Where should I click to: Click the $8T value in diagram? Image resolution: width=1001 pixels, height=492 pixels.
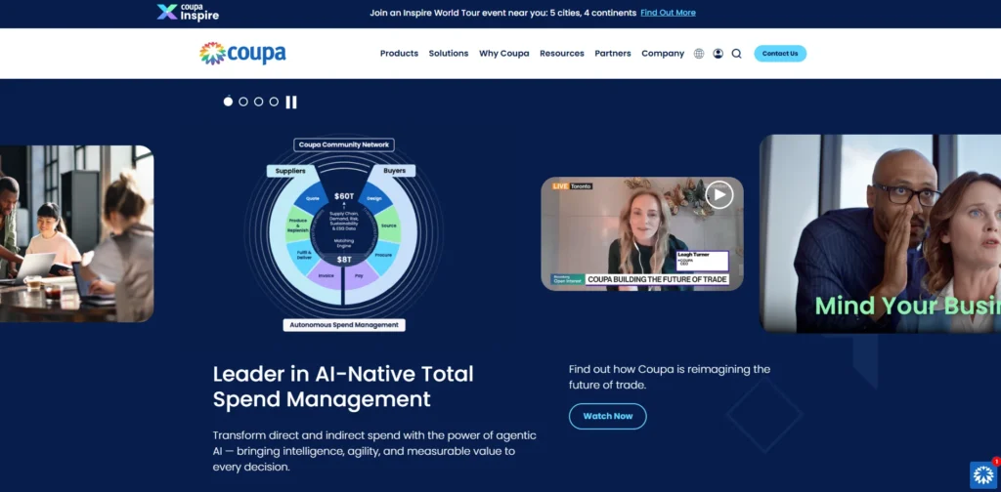click(x=343, y=260)
